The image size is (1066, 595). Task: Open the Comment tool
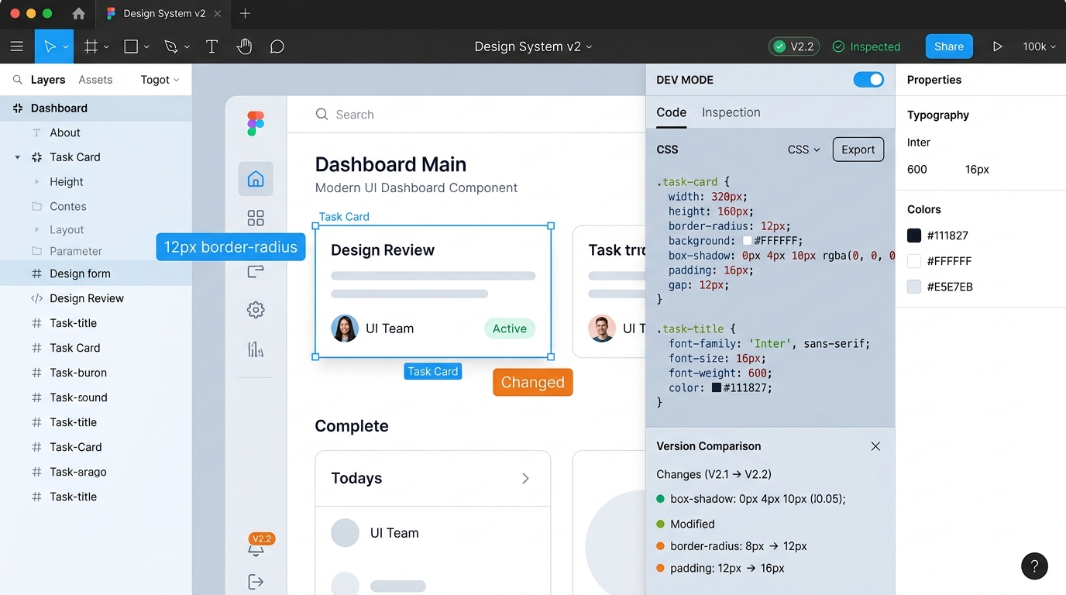[x=277, y=46]
